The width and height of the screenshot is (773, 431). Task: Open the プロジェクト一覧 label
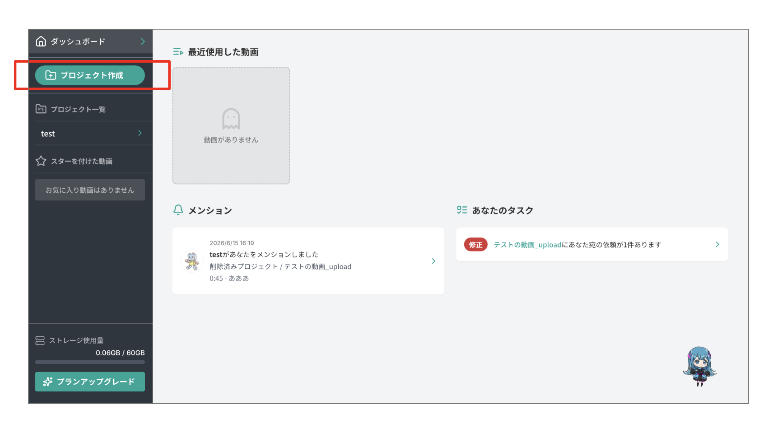[x=78, y=109]
